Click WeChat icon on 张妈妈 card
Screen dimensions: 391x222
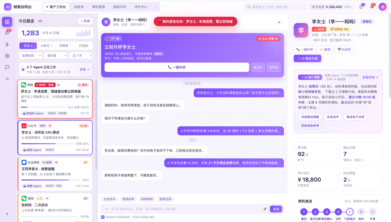tap(24, 198)
